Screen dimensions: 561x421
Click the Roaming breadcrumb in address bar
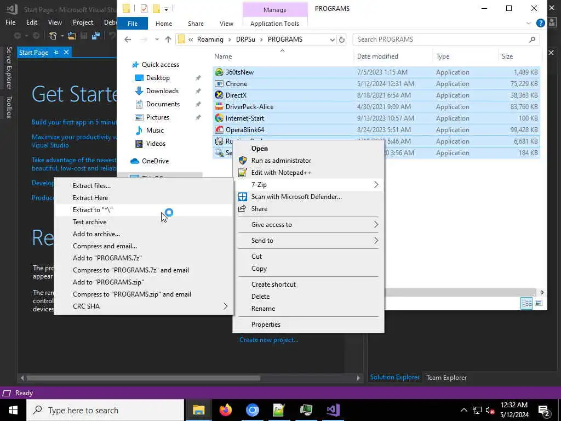210,39
